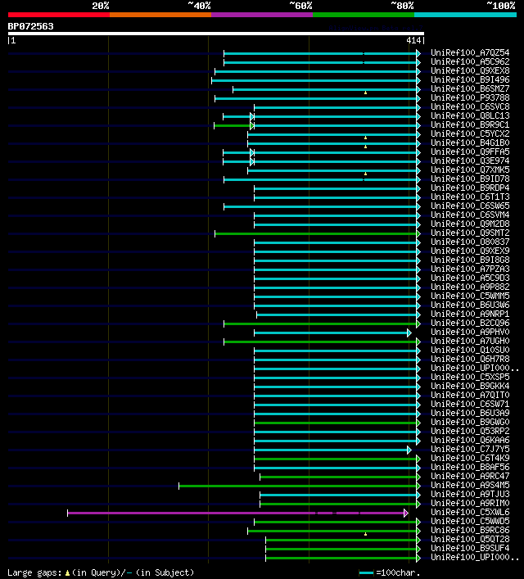The image size is (524, 579).
Task: Select the UniRef100_B2CQ96 label
Action: tap(470, 323)
